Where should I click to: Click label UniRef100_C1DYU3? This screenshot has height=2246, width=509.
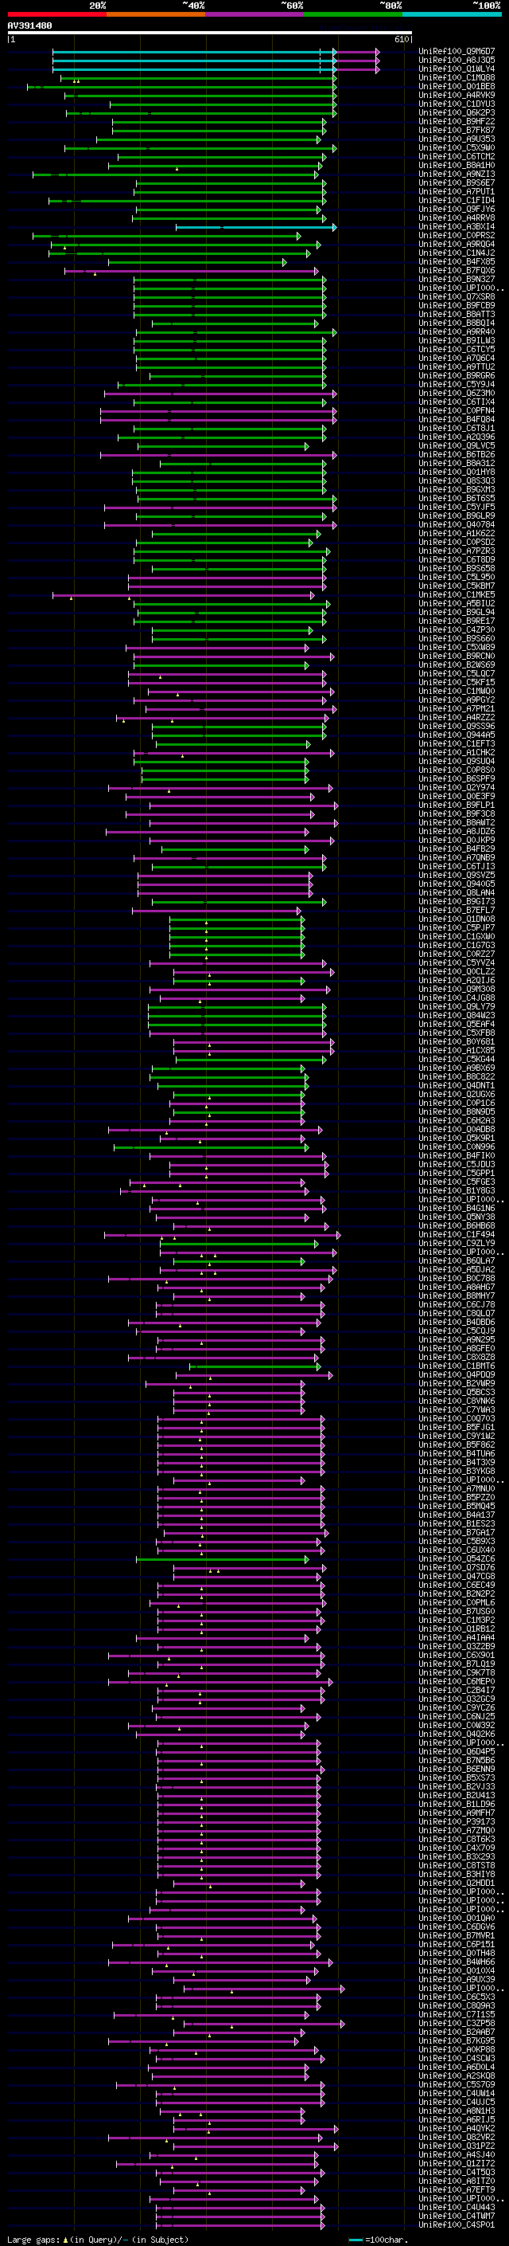(x=457, y=104)
